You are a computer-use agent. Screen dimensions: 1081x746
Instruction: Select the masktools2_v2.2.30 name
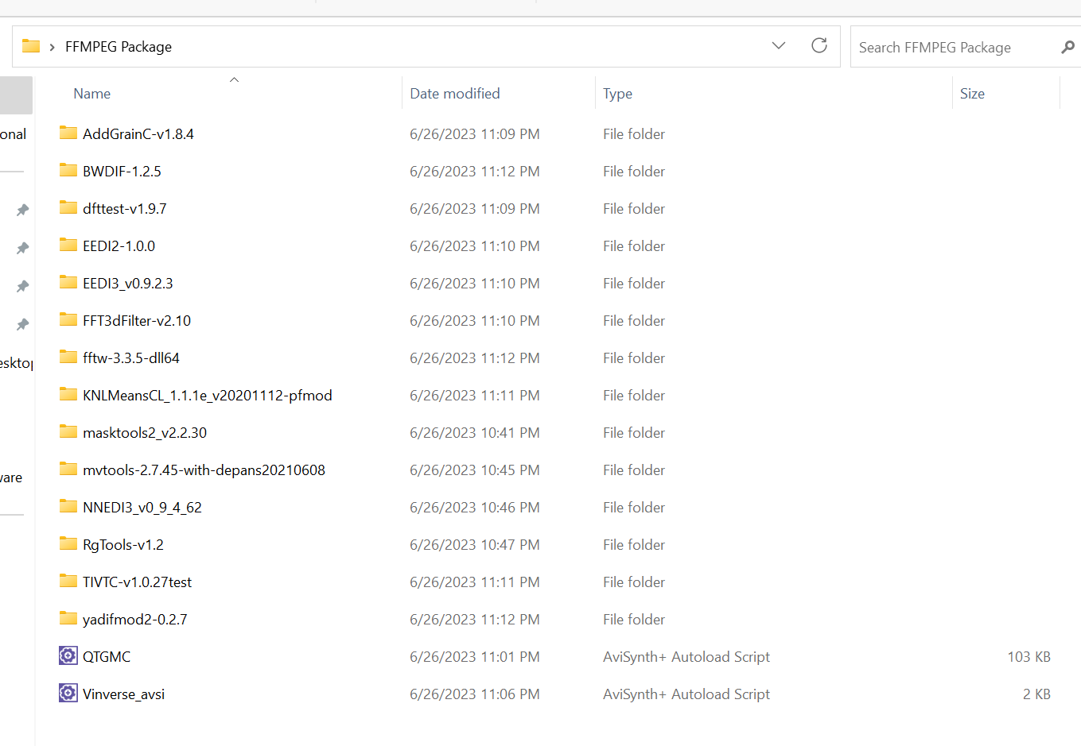145,433
